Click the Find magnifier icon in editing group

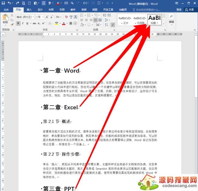pos(171,16)
